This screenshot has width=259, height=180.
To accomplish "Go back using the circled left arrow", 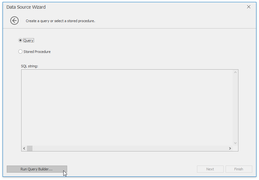I will [14, 21].
